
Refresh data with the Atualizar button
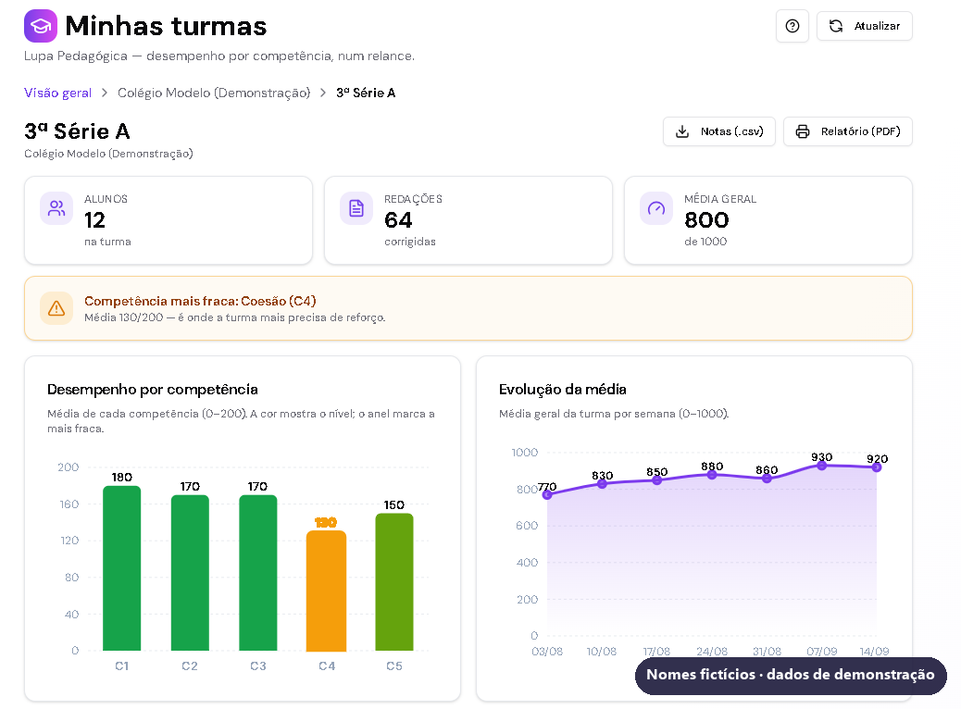tap(864, 26)
